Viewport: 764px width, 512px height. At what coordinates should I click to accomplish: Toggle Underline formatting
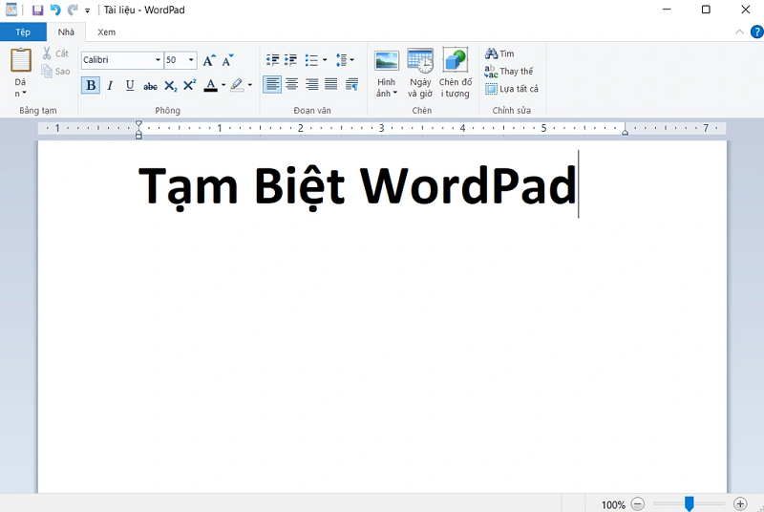point(130,85)
